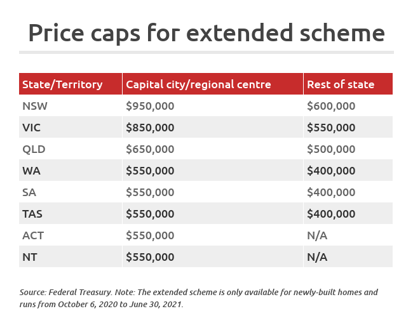The image size is (413, 330).
Task: Click the N/A cell in NT row
Action: (318, 257)
